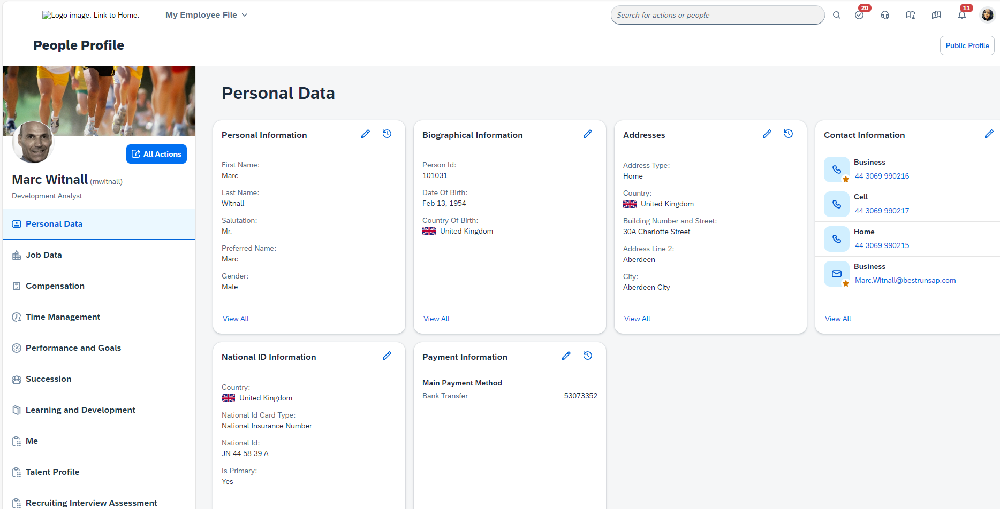Click the Addresses edit pencil icon
The width and height of the screenshot is (1000, 509).
(767, 134)
